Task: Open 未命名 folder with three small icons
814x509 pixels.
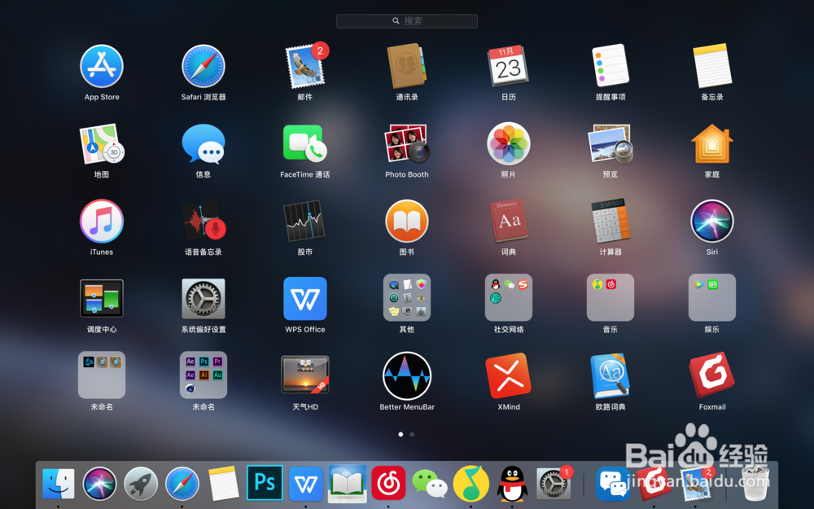Action: (x=102, y=375)
